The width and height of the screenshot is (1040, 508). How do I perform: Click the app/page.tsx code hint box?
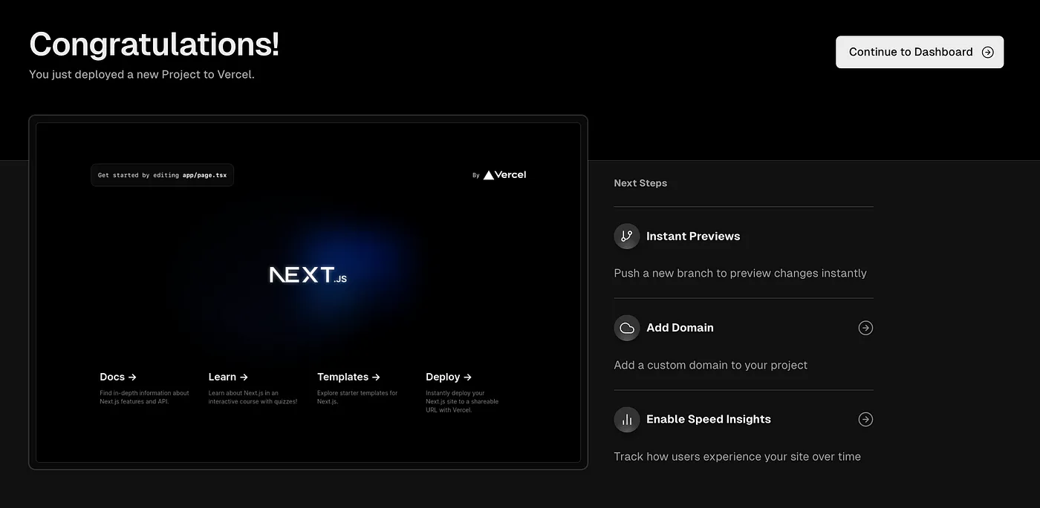(162, 175)
